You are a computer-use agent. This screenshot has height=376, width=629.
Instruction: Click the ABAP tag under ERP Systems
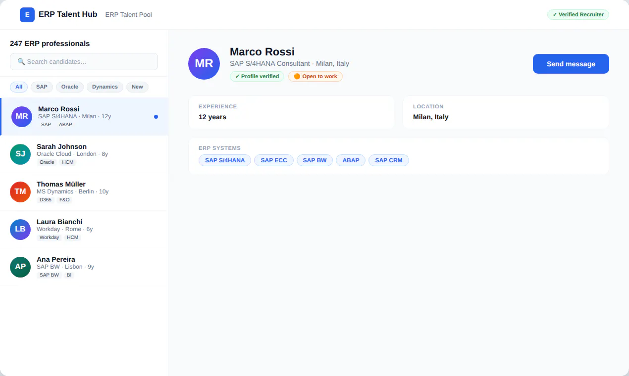click(x=351, y=160)
